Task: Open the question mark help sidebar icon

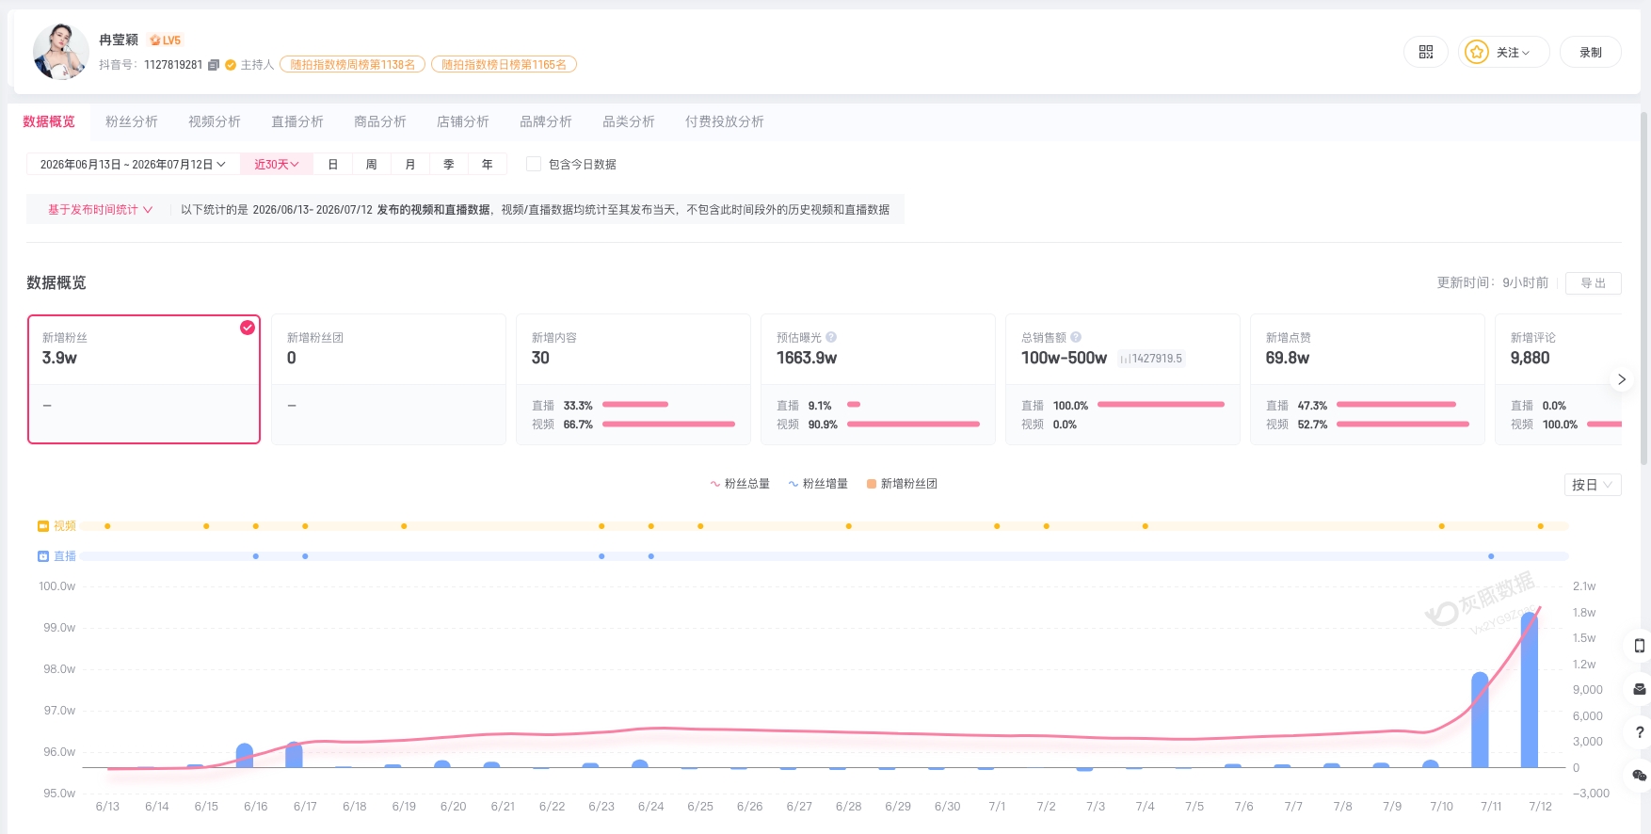Action: click(x=1639, y=732)
